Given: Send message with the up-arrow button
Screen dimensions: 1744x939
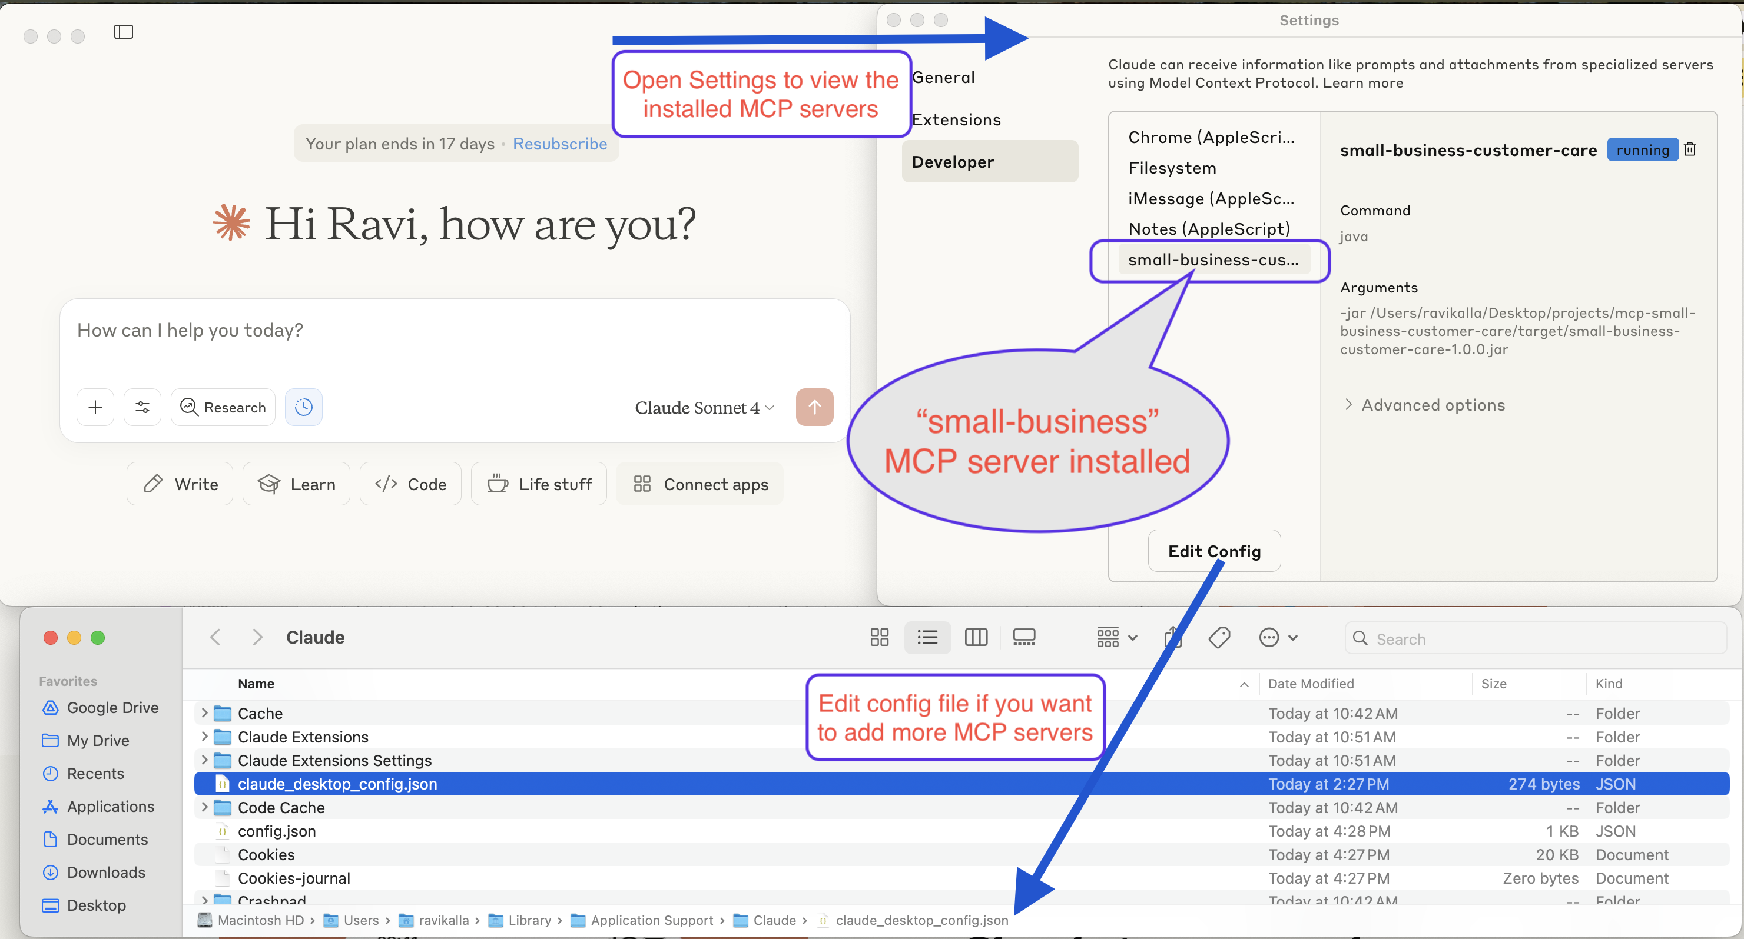Looking at the screenshot, I should pos(814,407).
